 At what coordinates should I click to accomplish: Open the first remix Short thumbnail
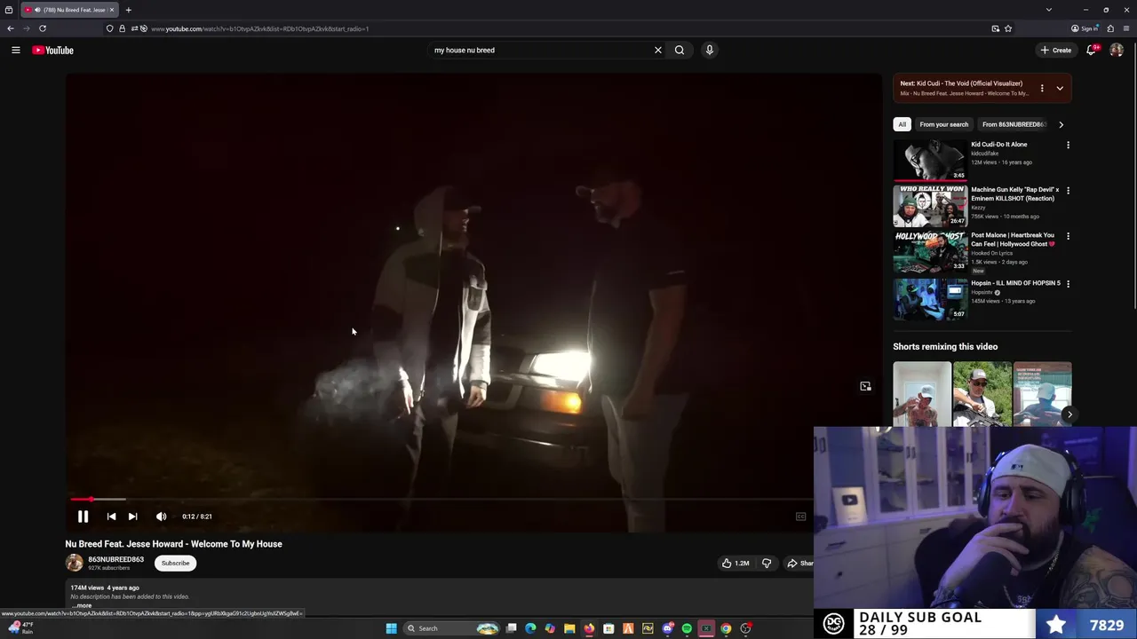922,394
